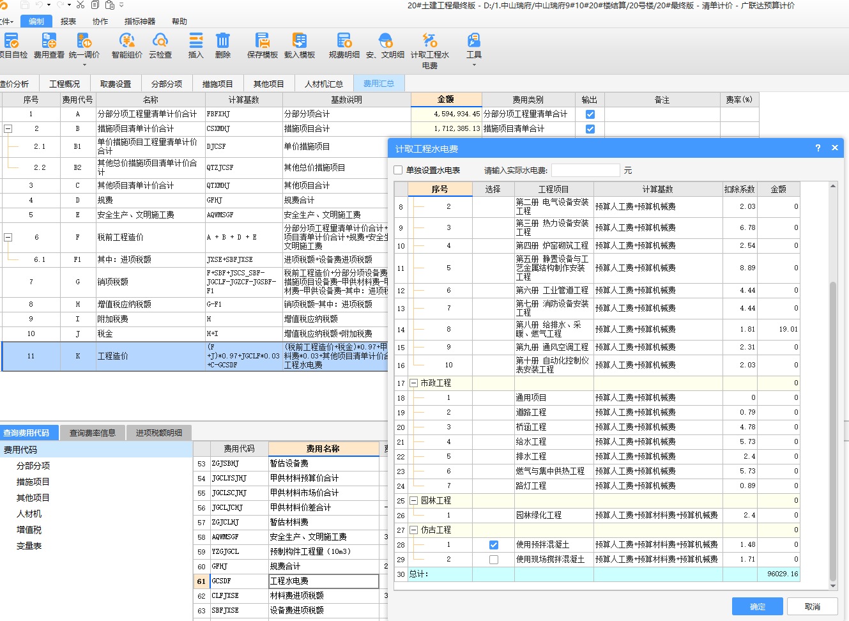Open the 费用查看 fee viewer
This screenshot has height=621, width=849.
[49, 46]
